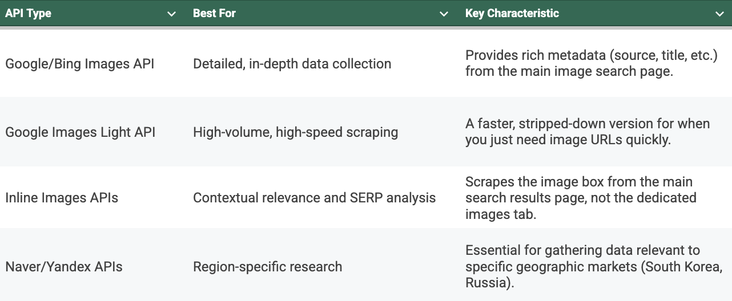Image resolution: width=732 pixels, height=301 pixels.
Task: Select the Google/Bing Images API cell
Action: click(80, 64)
